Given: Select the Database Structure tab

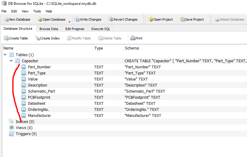Looking at the screenshot, I should (x=18, y=29).
